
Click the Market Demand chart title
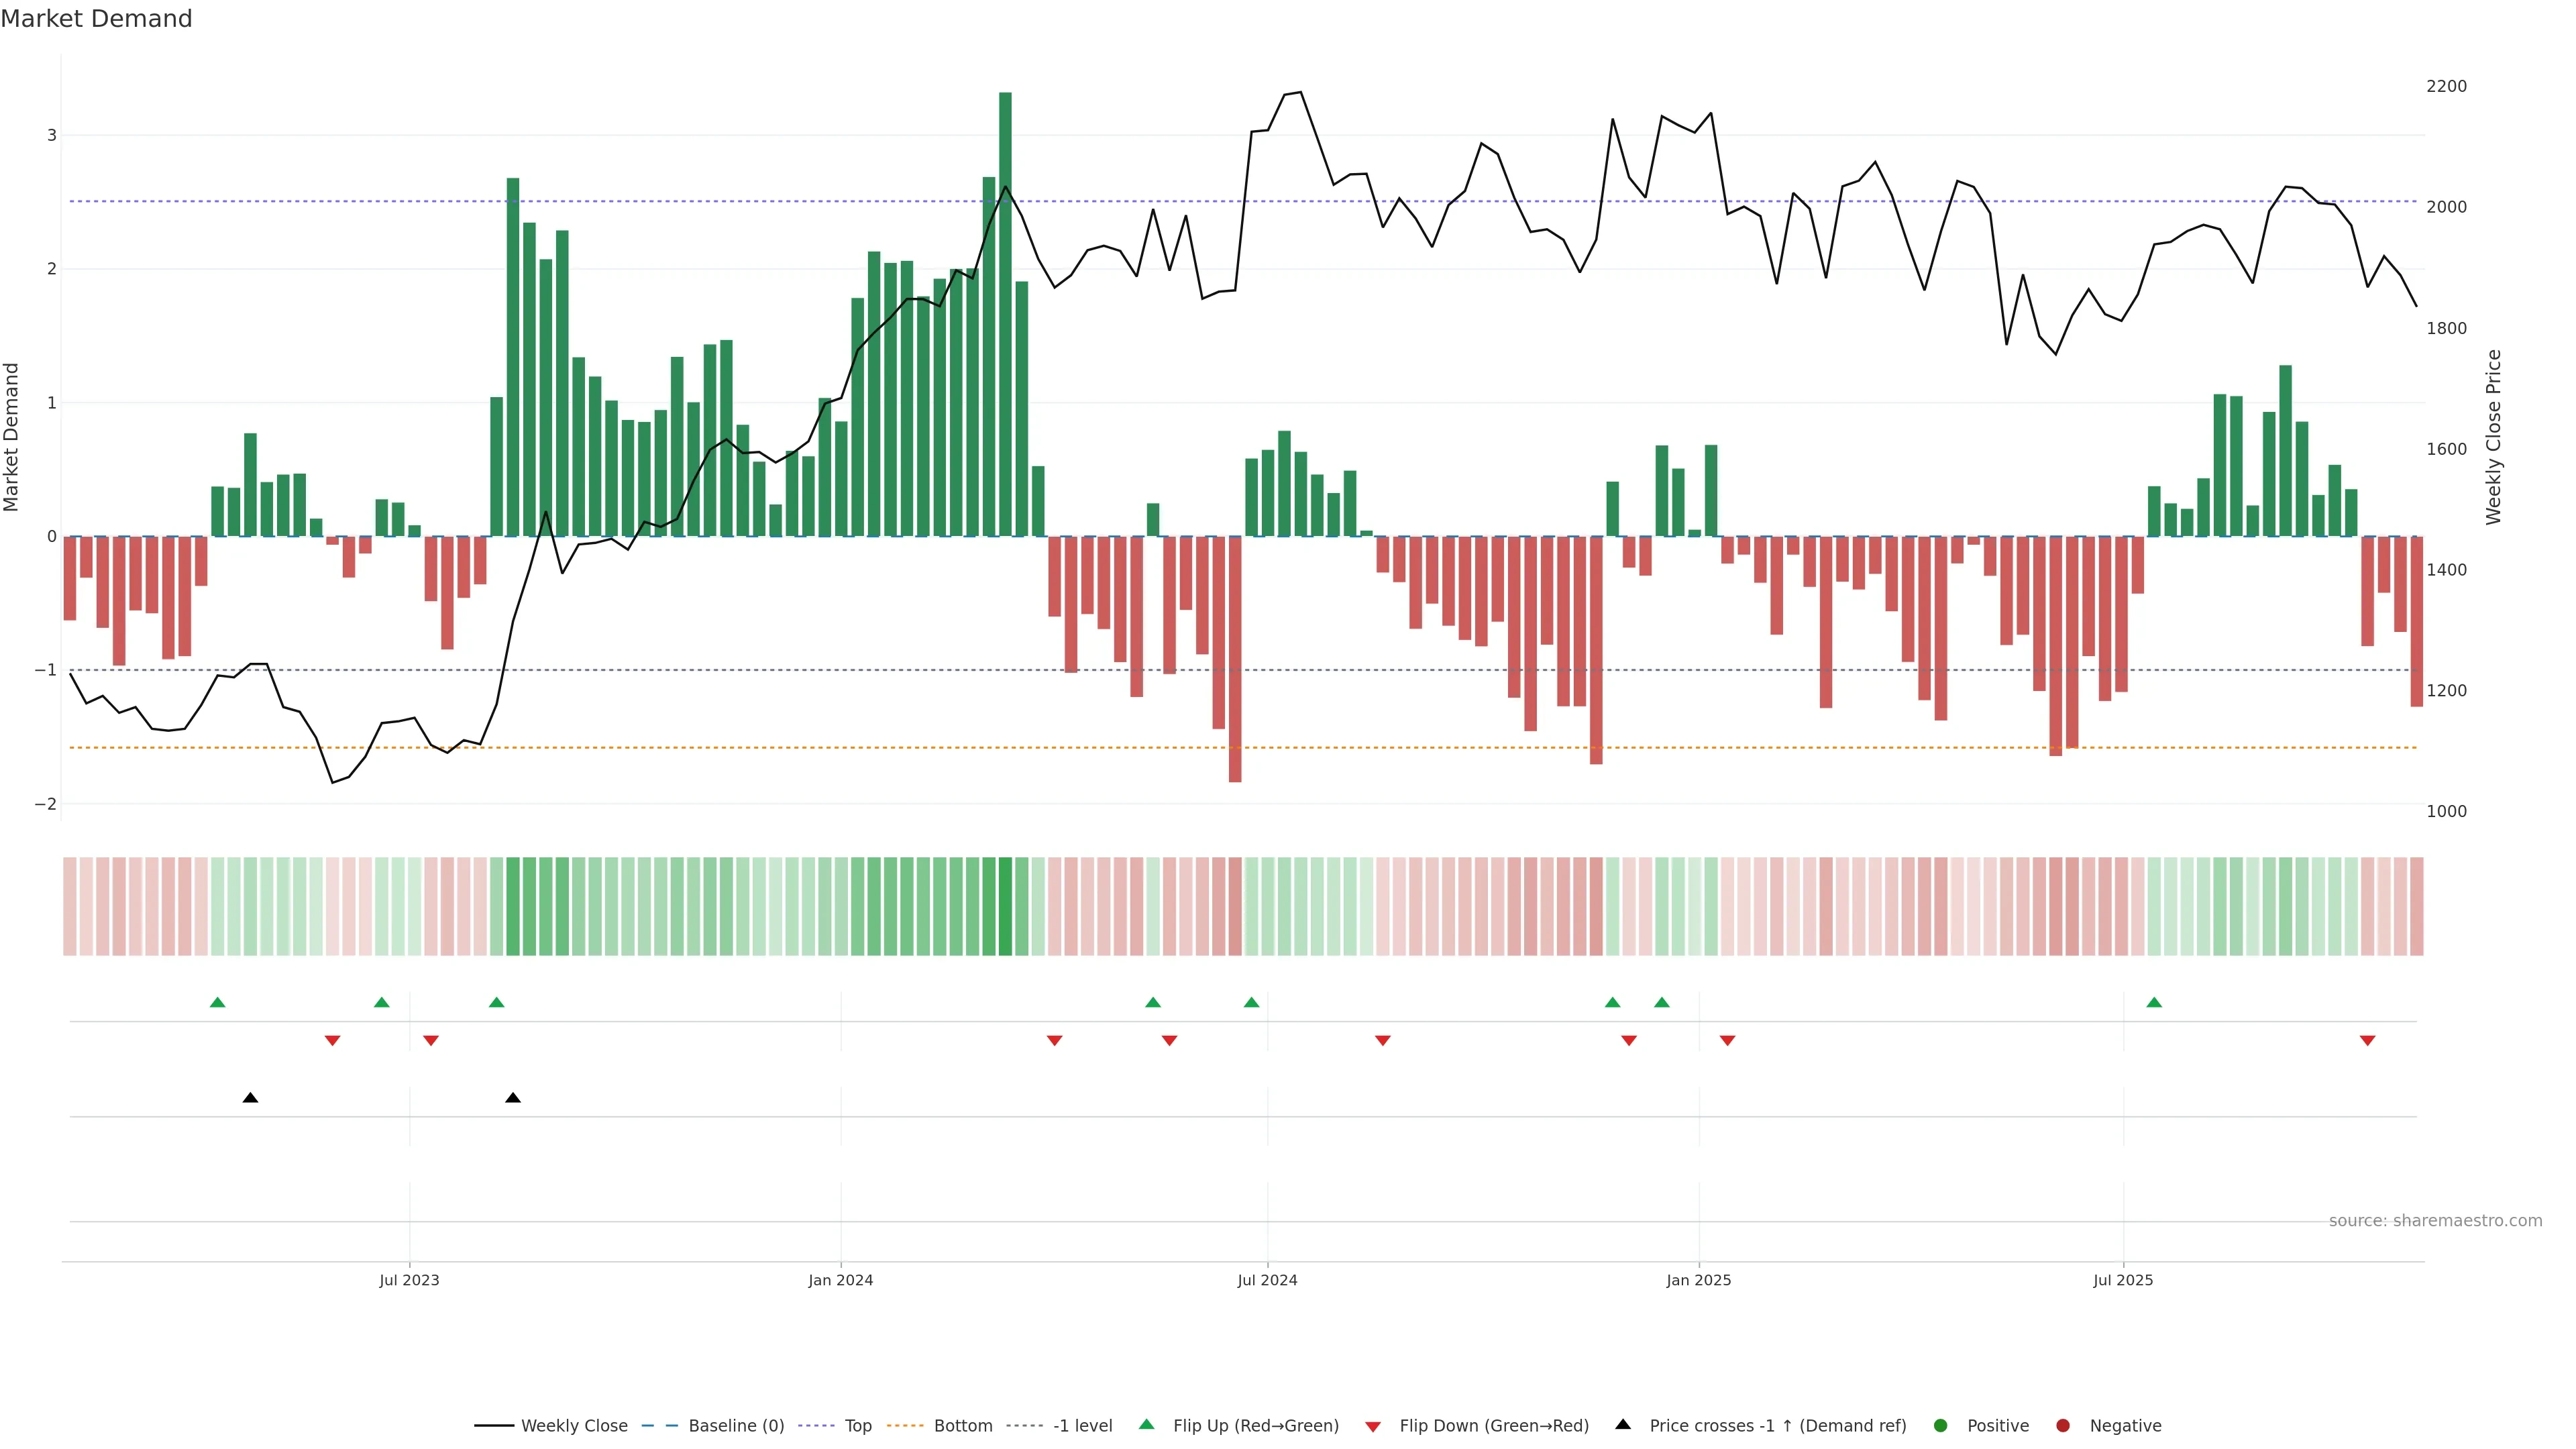coord(96,19)
